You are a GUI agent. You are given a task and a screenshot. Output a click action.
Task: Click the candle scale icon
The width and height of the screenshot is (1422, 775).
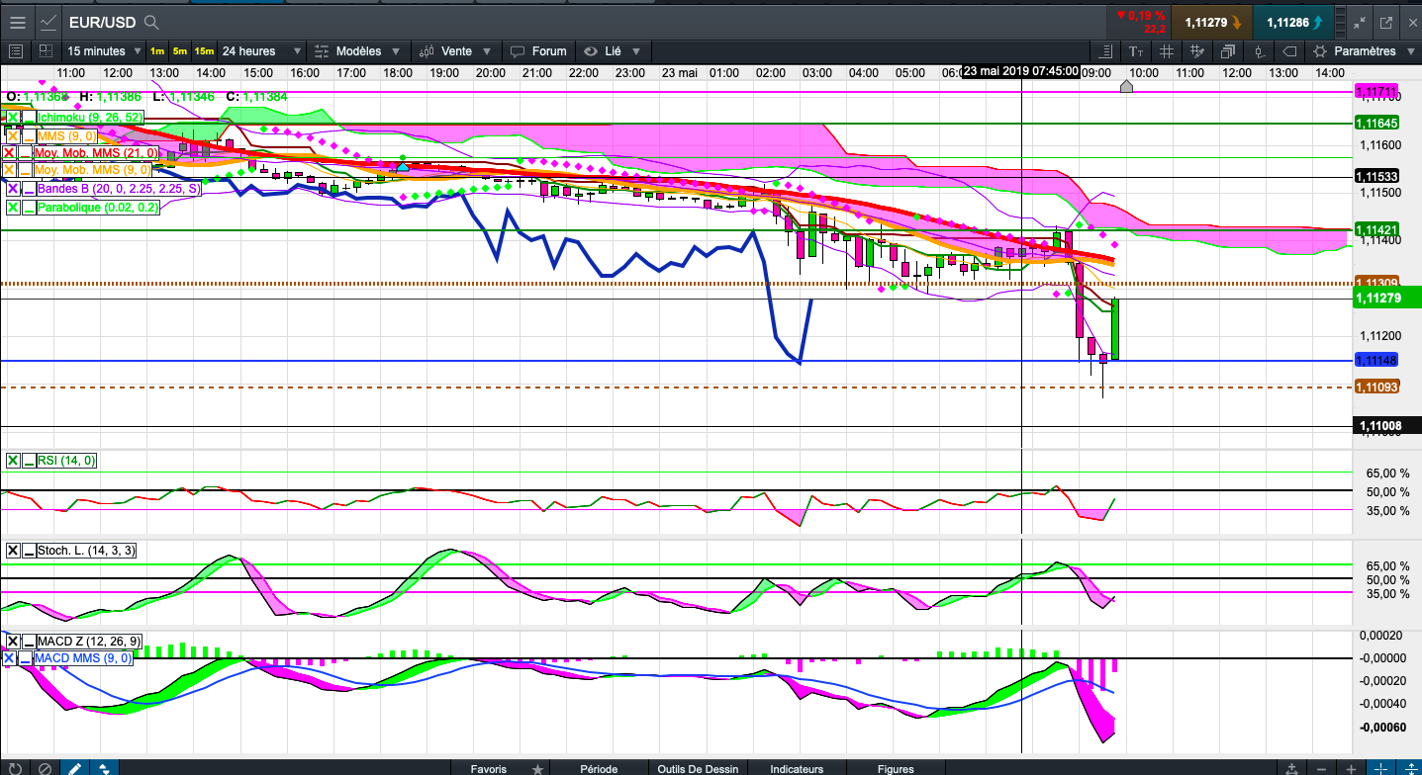pos(1259,51)
